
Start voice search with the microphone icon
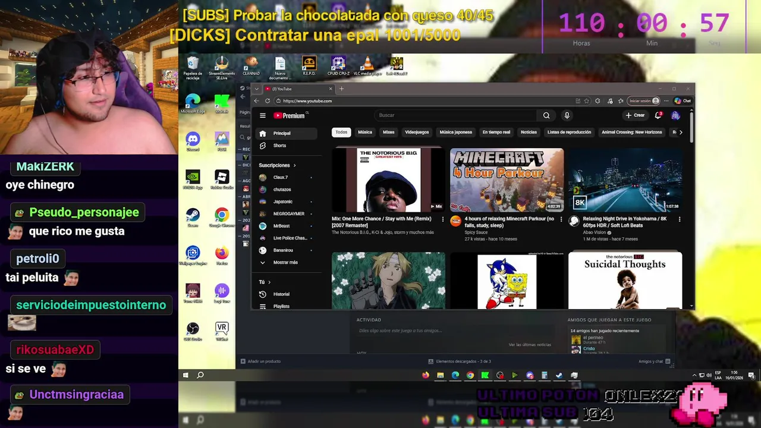567,115
